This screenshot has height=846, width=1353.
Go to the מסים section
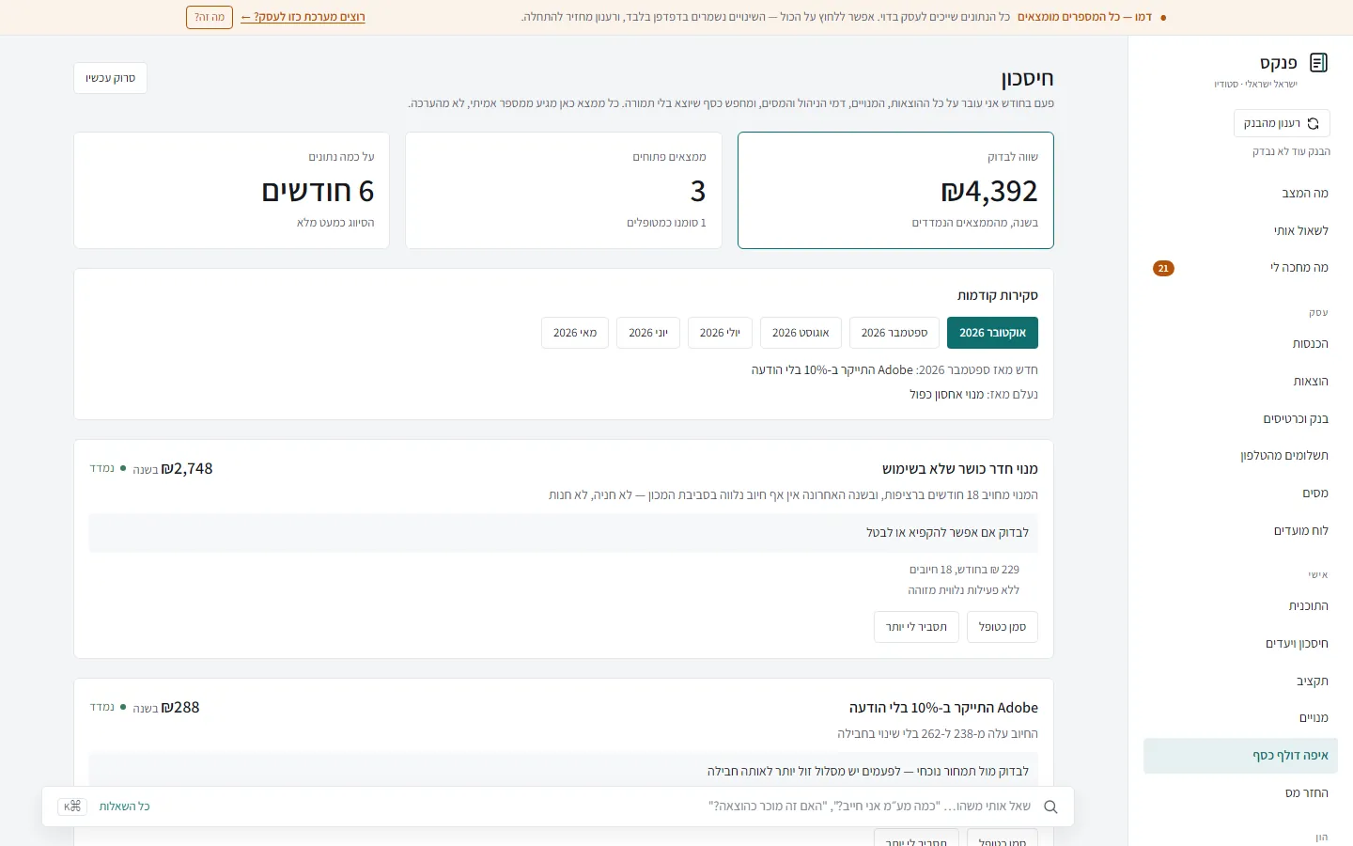click(1240, 493)
